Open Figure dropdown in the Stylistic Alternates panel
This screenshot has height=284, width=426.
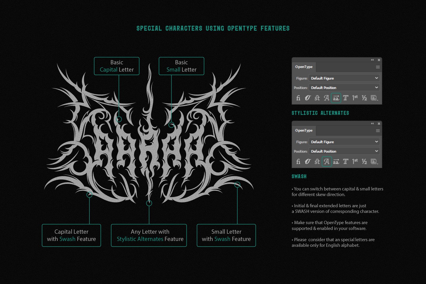(x=344, y=78)
